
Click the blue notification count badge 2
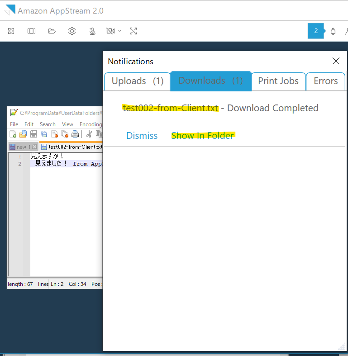click(316, 31)
